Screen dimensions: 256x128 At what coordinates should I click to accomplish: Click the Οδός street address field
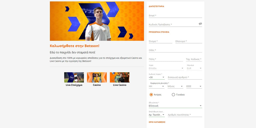[175, 50]
